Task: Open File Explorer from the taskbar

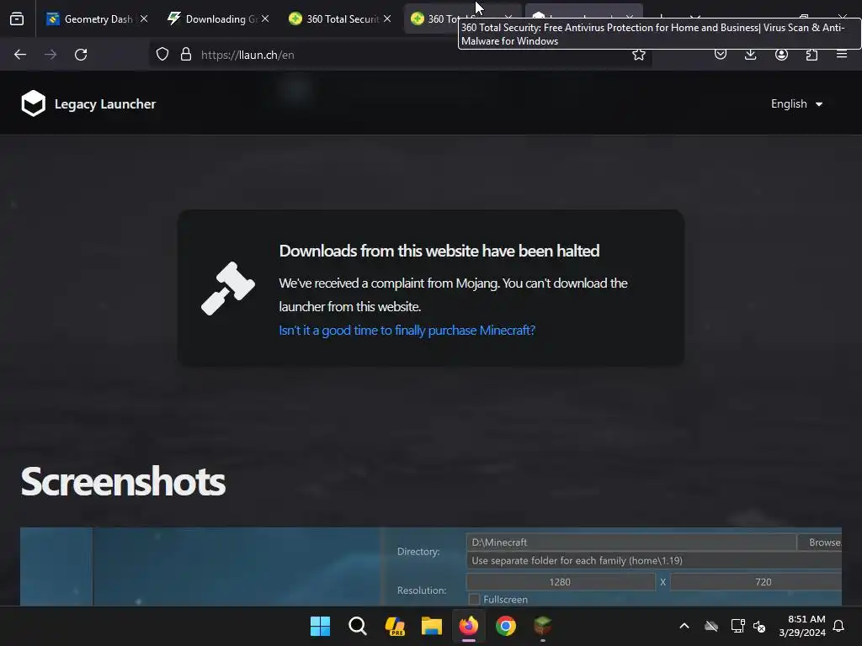Action: tap(432, 626)
